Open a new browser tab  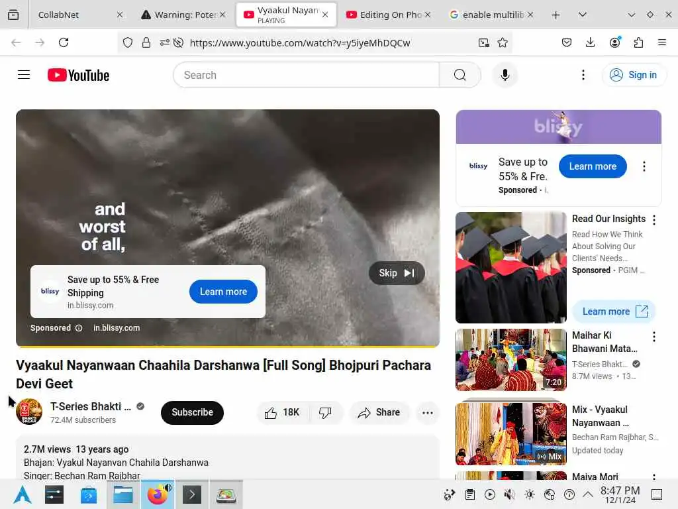click(x=556, y=15)
